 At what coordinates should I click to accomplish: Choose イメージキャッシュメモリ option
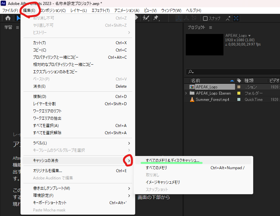pyautogui.click(x=193, y=182)
